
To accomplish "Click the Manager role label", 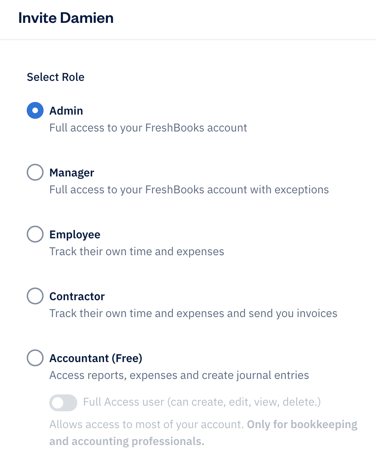I will [72, 172].
